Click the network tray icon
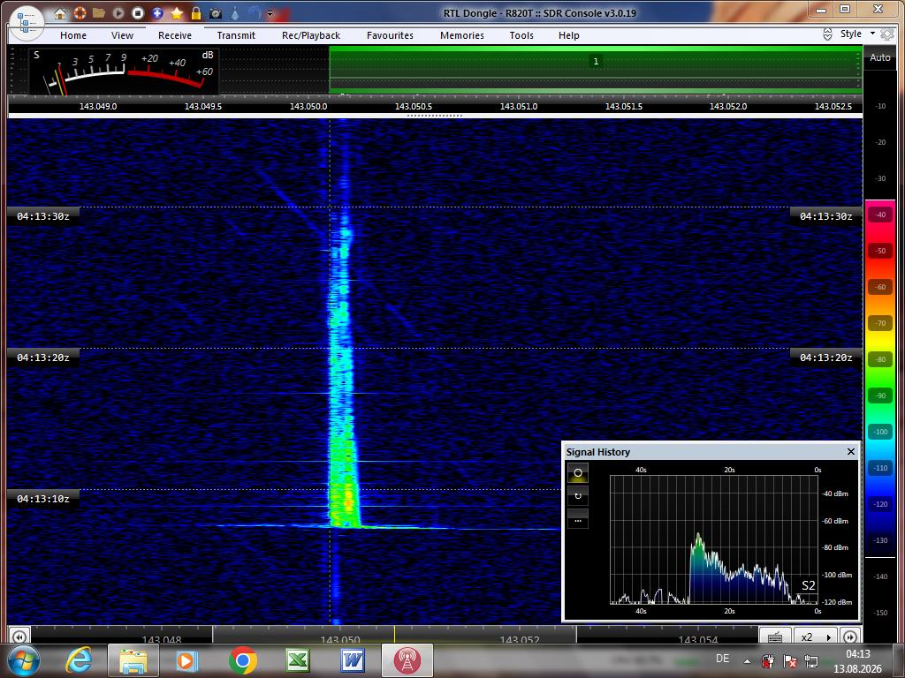Viewport: 905px width, 678px height. (x=811, y=660)
